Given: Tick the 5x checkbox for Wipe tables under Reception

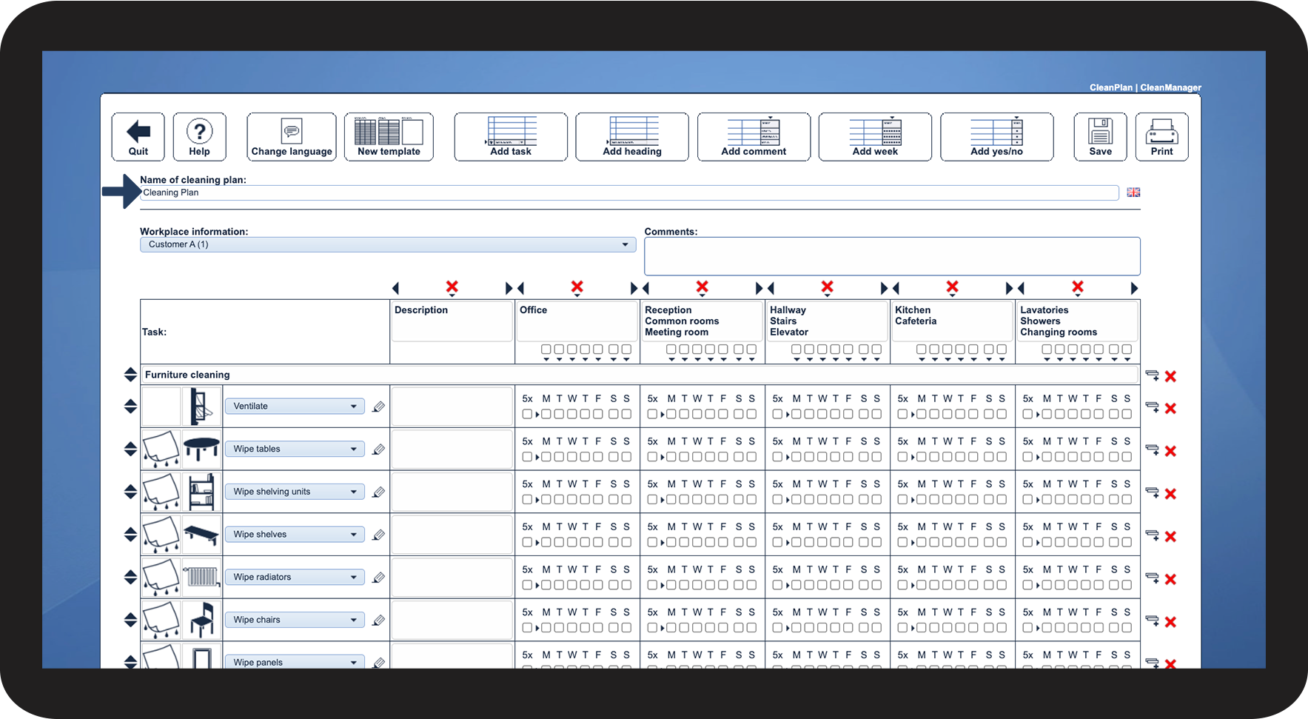Looking at the screenshot, I should point(652,458).
